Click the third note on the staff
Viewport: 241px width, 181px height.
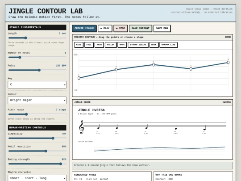click(x=146, y=128)
